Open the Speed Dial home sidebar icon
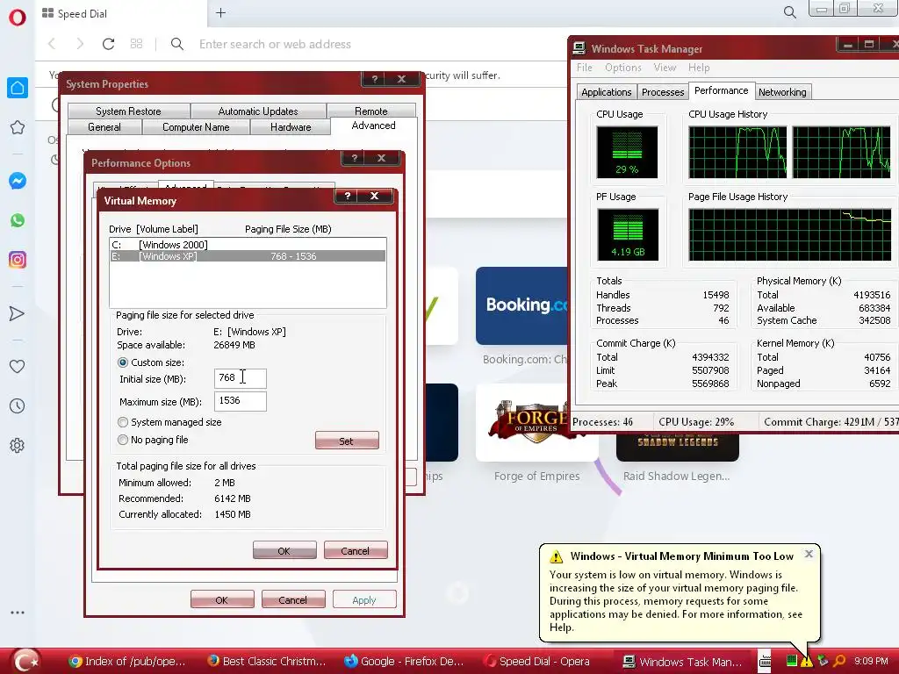Viewport: 899px width, 674px height. [18, 88]
